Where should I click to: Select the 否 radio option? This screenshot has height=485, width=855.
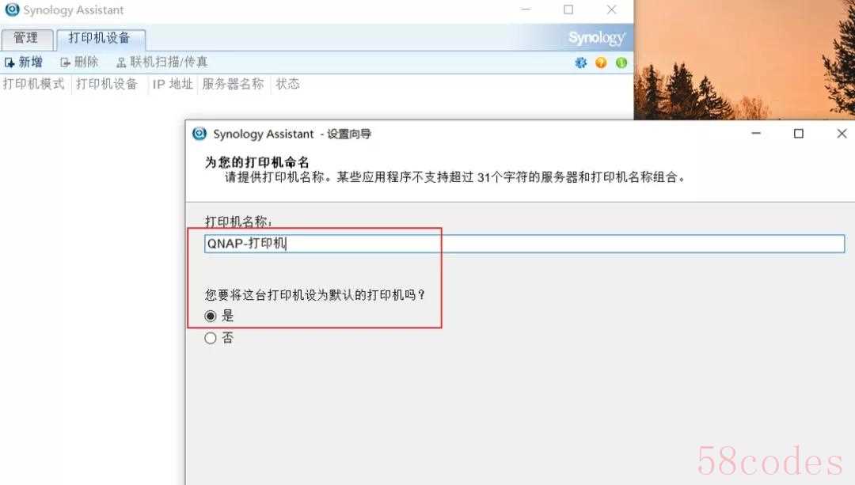coord(211,339)
